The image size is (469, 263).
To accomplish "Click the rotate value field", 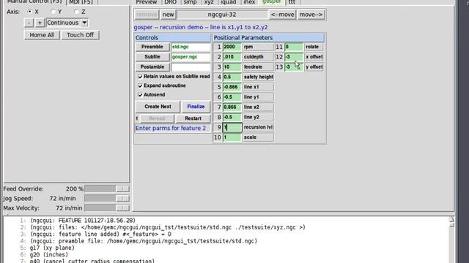I will click(x=294, y=47).
